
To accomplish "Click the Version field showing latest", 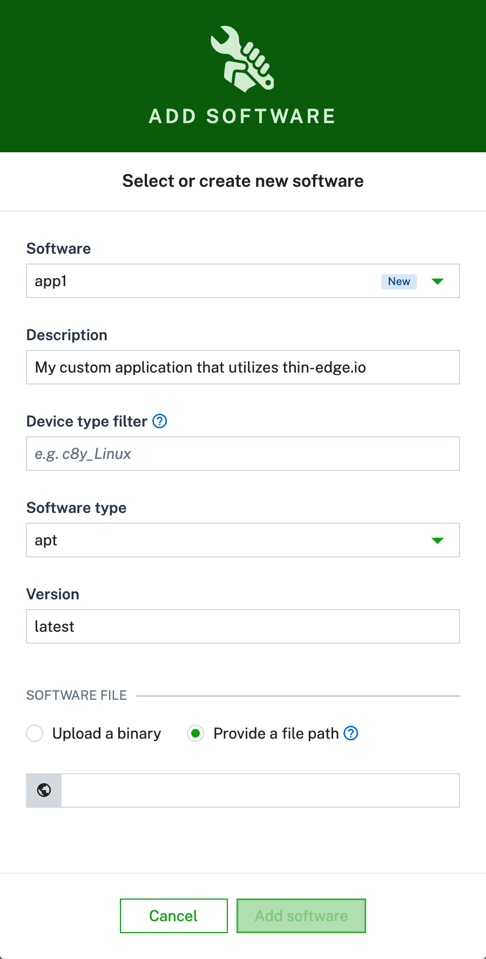I will click(243, 626).
